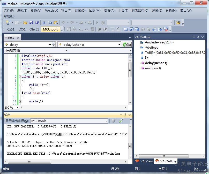Collapse the main function at line 9
209x174 pixels.
(20, 93)
